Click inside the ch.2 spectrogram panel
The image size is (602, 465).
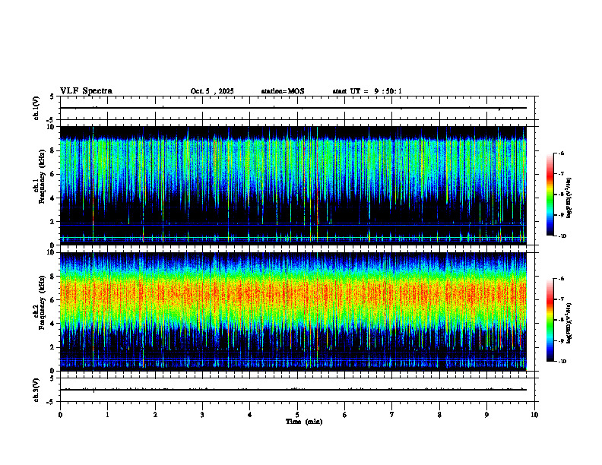coord(293,312)
